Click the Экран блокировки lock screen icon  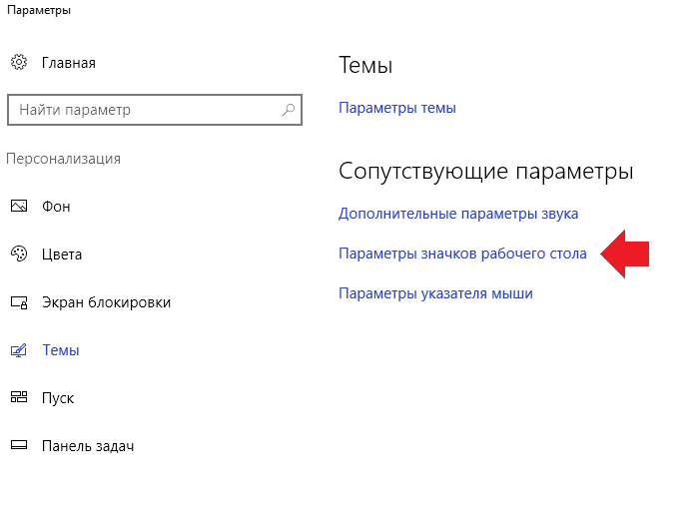click(x=19, y=302)
